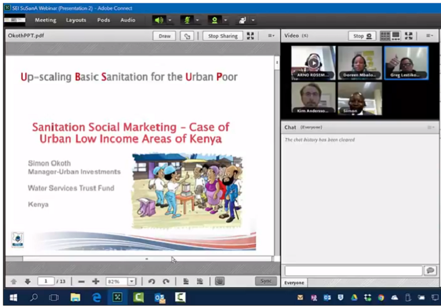Image resolution: width=441 pixels, height=308 pixels.
Task: Select the pointer tool next to Draw
Action: (187, 36)
